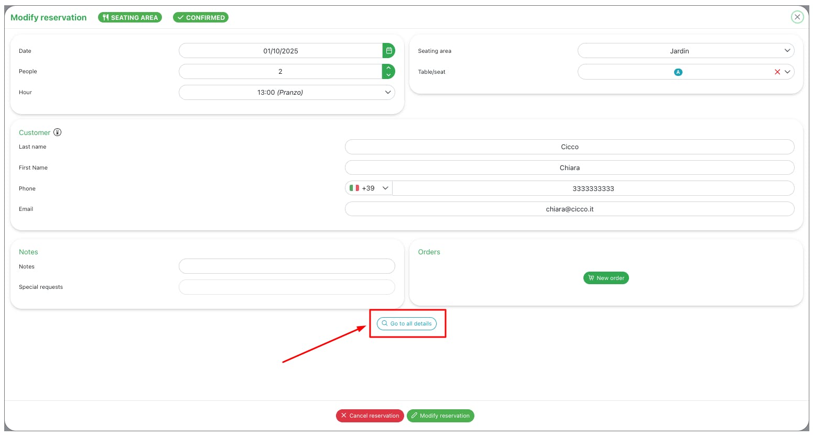Screen dimensions: 813x437
Task: Edit the First Name field Chiara
Action: (569, 168)
